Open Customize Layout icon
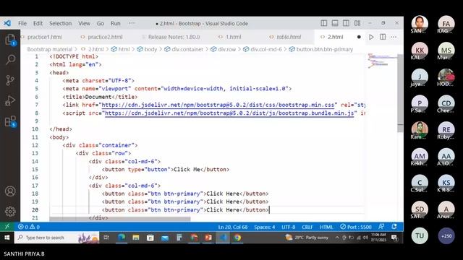Viewport: 463px width, 260px height. (x=357, y=23)
